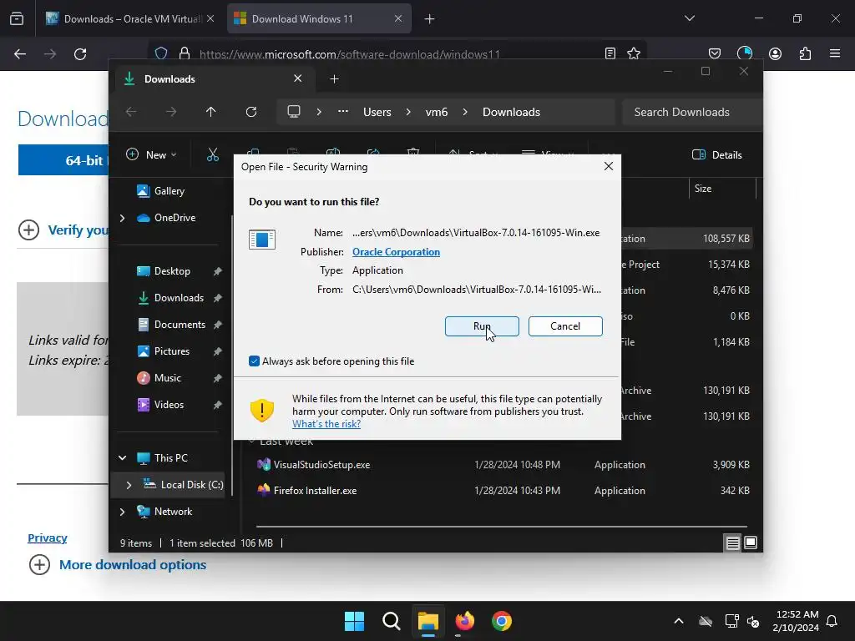
Task: Click Run in the Security Warning dialog
Action: click(482, 326)
